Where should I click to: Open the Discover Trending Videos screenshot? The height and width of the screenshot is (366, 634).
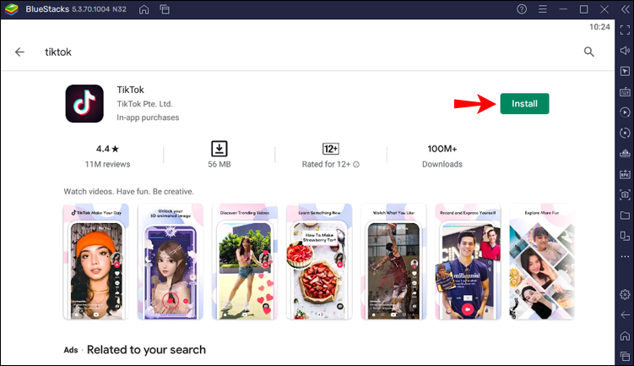click(x=245, y=262)
